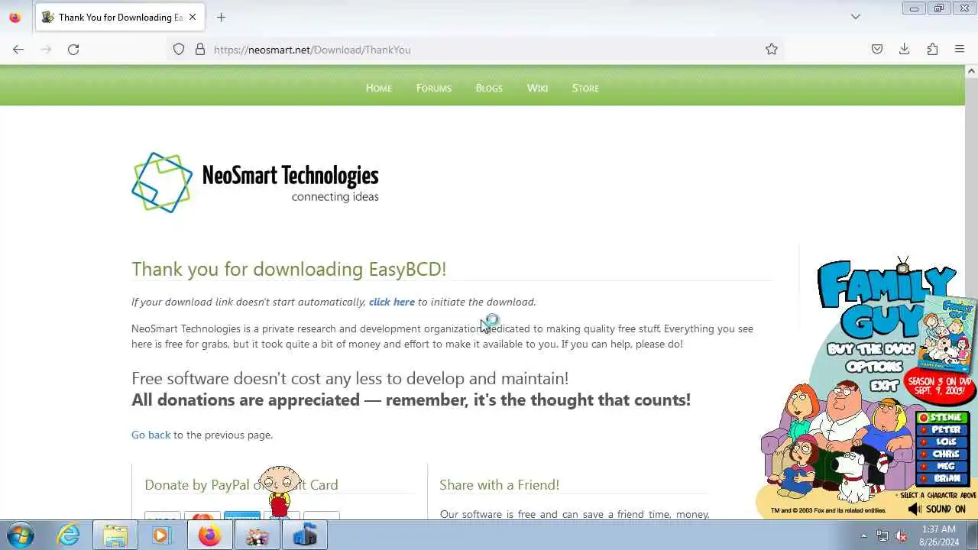Open the Windows Start menu orb

coord(20,535)
